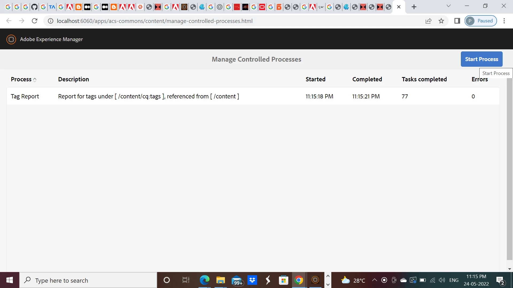Open a new browser tab
513x288 pixels.
pos(414,7)
